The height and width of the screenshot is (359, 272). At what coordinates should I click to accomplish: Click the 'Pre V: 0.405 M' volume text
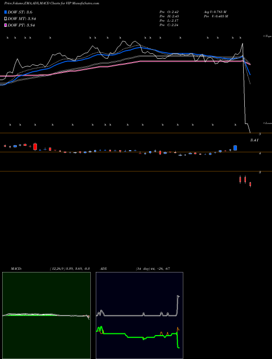pyautogui.click(x=215, y=16)
